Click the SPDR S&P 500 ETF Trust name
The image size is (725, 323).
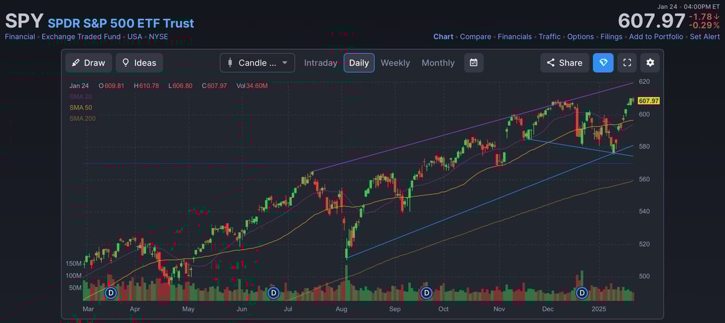tap(121, 23)
